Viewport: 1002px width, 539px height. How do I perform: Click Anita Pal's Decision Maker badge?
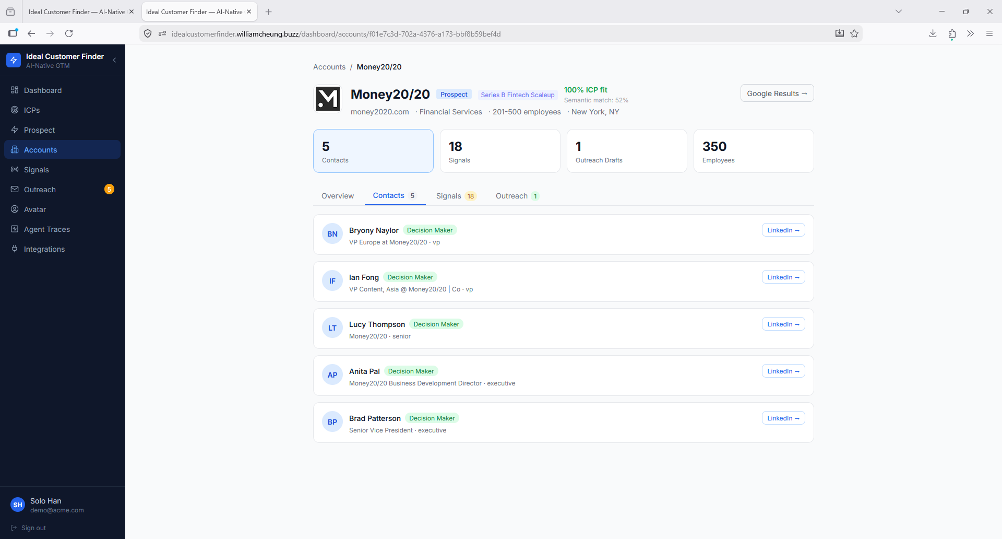point(411,371)
